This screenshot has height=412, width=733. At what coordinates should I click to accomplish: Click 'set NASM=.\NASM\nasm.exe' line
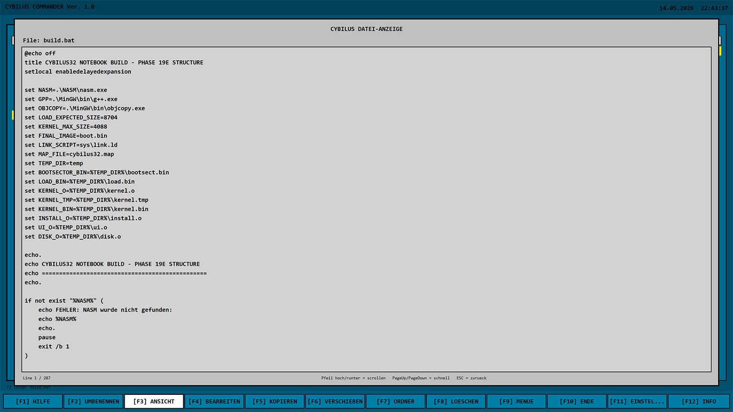tap(66, 90)
